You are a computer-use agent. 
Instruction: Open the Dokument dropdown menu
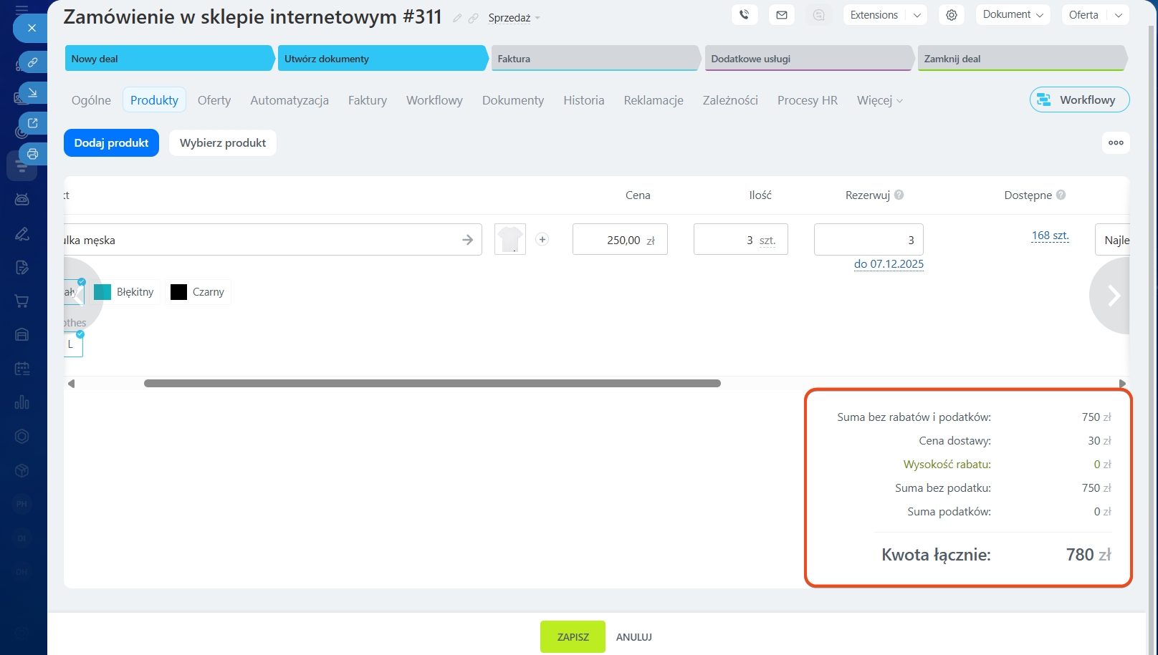[x=1012, y=14]
